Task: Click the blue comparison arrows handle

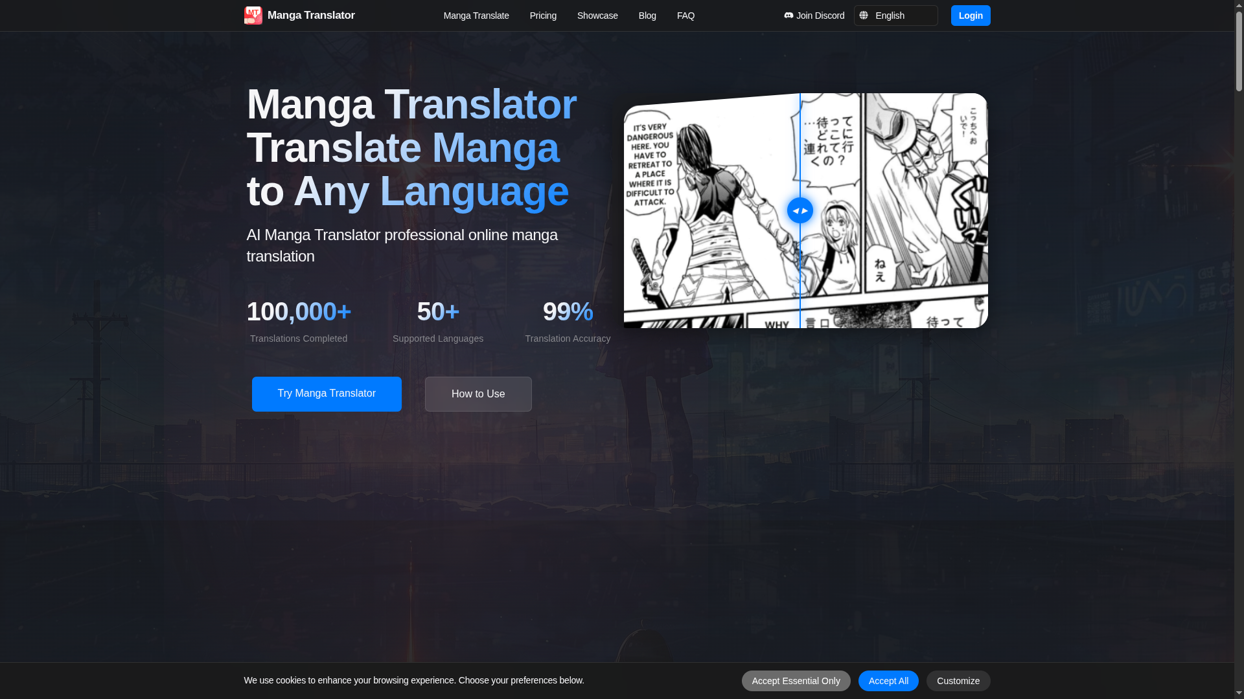Action: tap(800, 210)
